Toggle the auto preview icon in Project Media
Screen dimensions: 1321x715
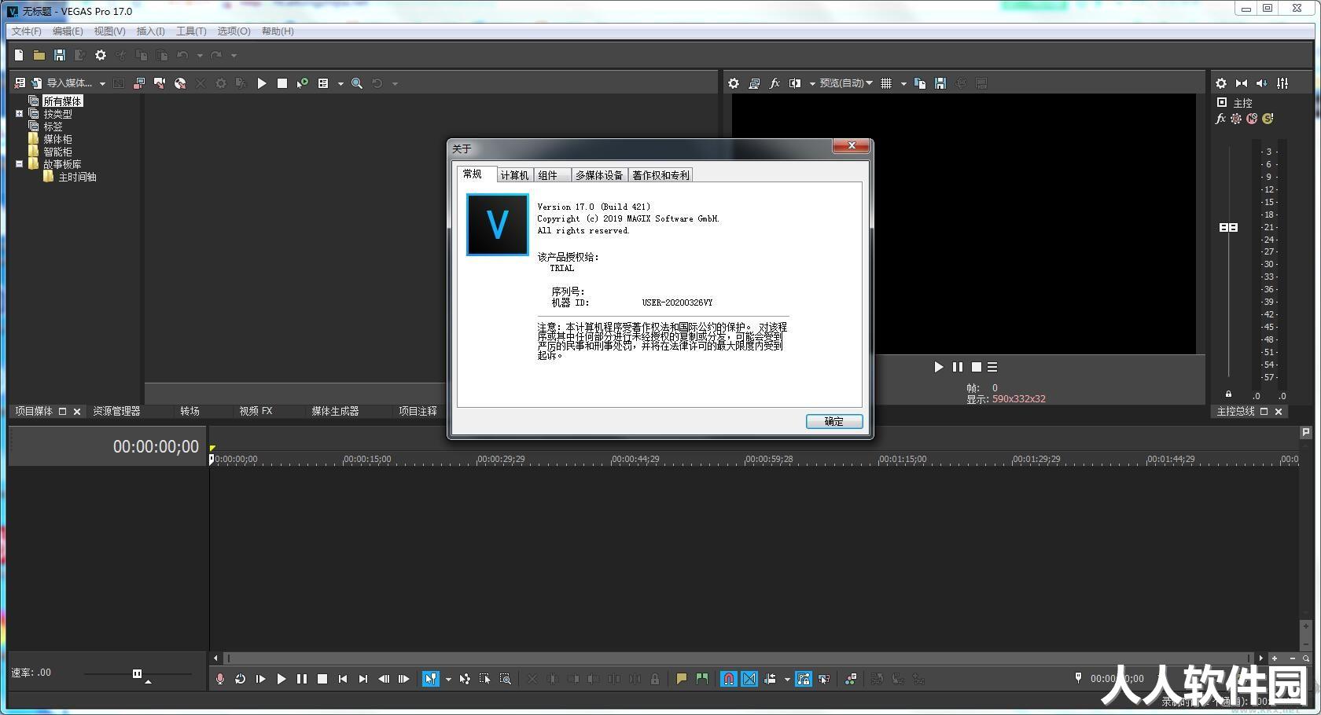[x=303, y=83]
